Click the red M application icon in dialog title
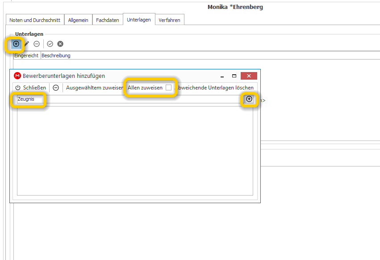Viewport: 380px width, 260px height. pyautogui.click(x=17, y=76)
